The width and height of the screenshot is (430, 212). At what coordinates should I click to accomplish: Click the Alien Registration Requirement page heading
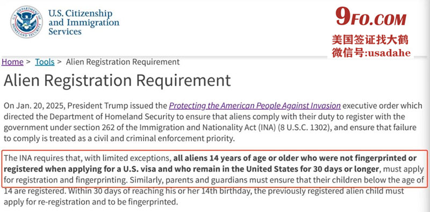(117, 81)
